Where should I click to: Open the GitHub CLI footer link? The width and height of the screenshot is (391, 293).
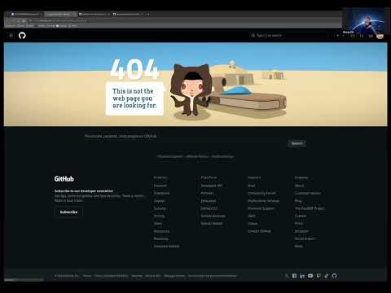209,208
